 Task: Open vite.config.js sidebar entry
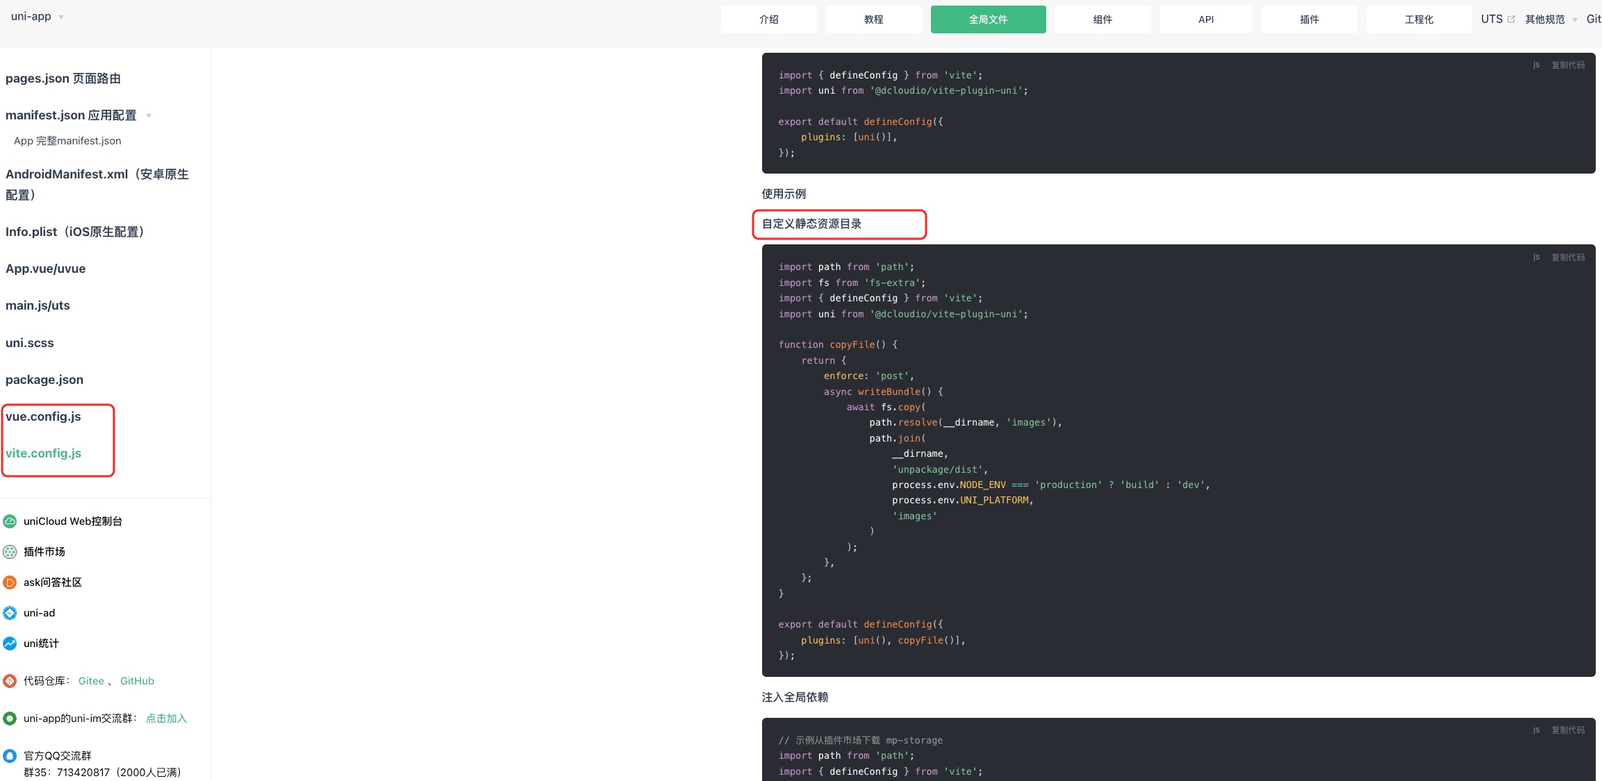pyautogui.click(x=43, y=453)
